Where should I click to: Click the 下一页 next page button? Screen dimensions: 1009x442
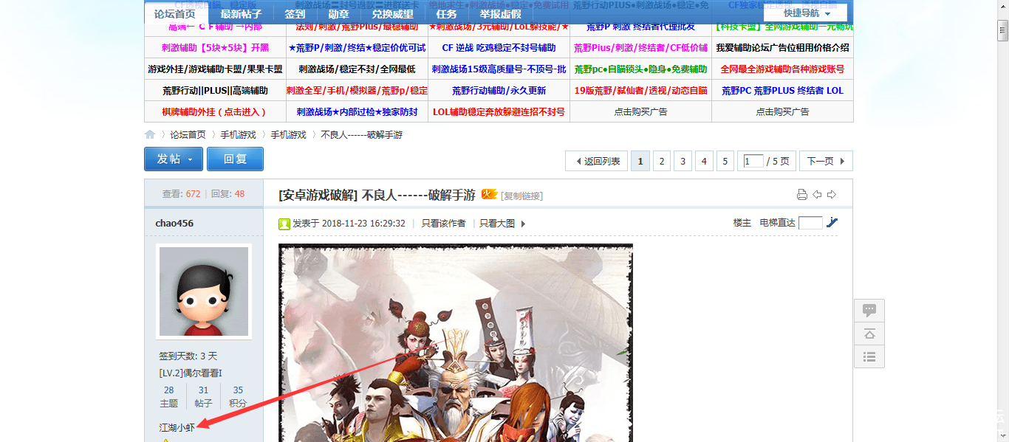[x=825, y=161]
